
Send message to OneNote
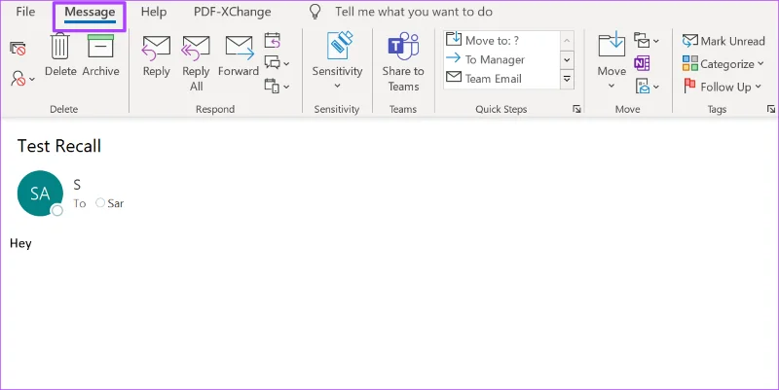pos(642,63)
